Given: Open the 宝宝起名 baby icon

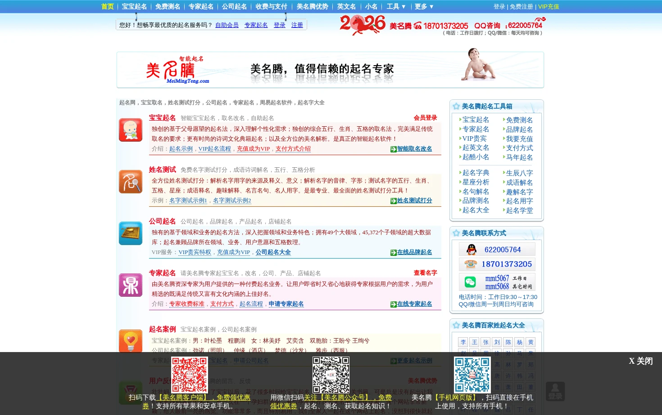Looking at the screenshot, I should pyautogui.click(x=131, y=130).
